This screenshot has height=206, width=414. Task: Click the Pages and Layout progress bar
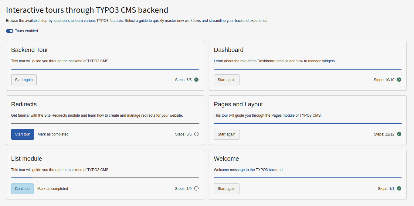point(308,123)
